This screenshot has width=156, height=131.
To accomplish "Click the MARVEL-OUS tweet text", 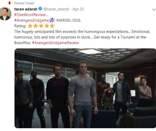I will pyautogui.click(x=69, y=20).
